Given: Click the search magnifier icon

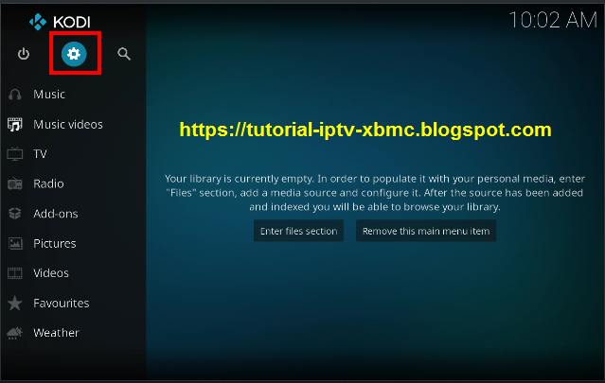Looking at the screenshot, I should (x=124, y=54).
